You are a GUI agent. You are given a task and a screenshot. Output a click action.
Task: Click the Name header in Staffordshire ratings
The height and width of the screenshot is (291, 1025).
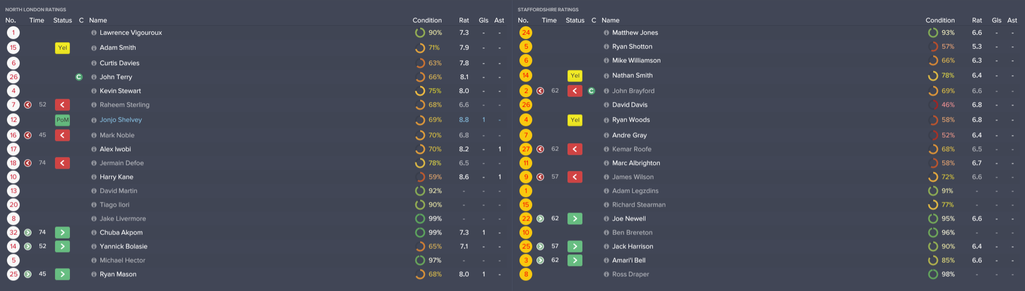coord(611,20)
